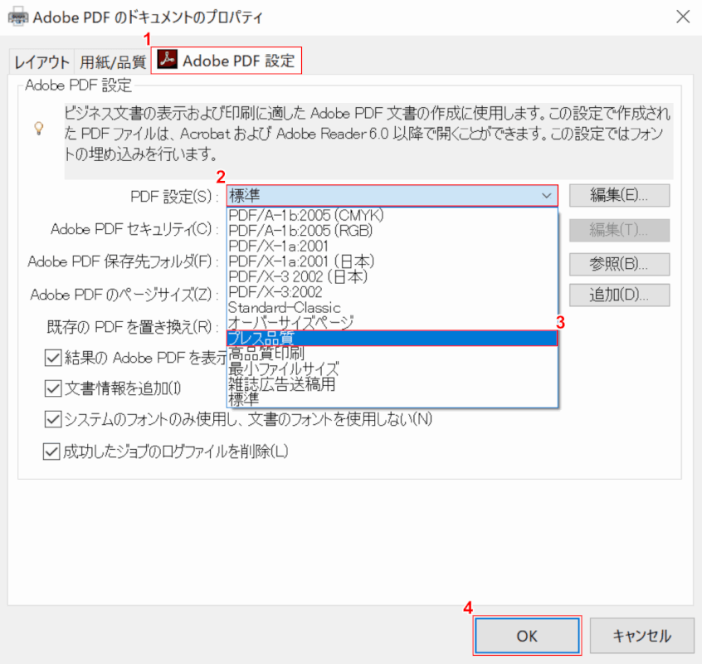Click the 編集(E)... button
702x664 pixels.
pyautogui.click(x=619, y=196)
